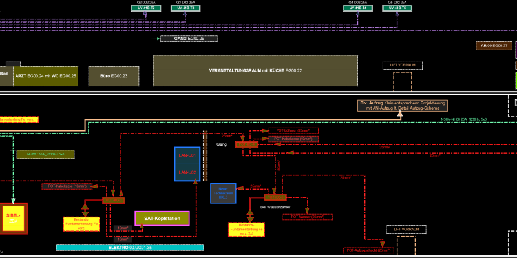Click the NH00 / 35A_N2XH-J 5x6 cable label
The width and height of the screenshot is (517, 258).
[x=45, y=154]
